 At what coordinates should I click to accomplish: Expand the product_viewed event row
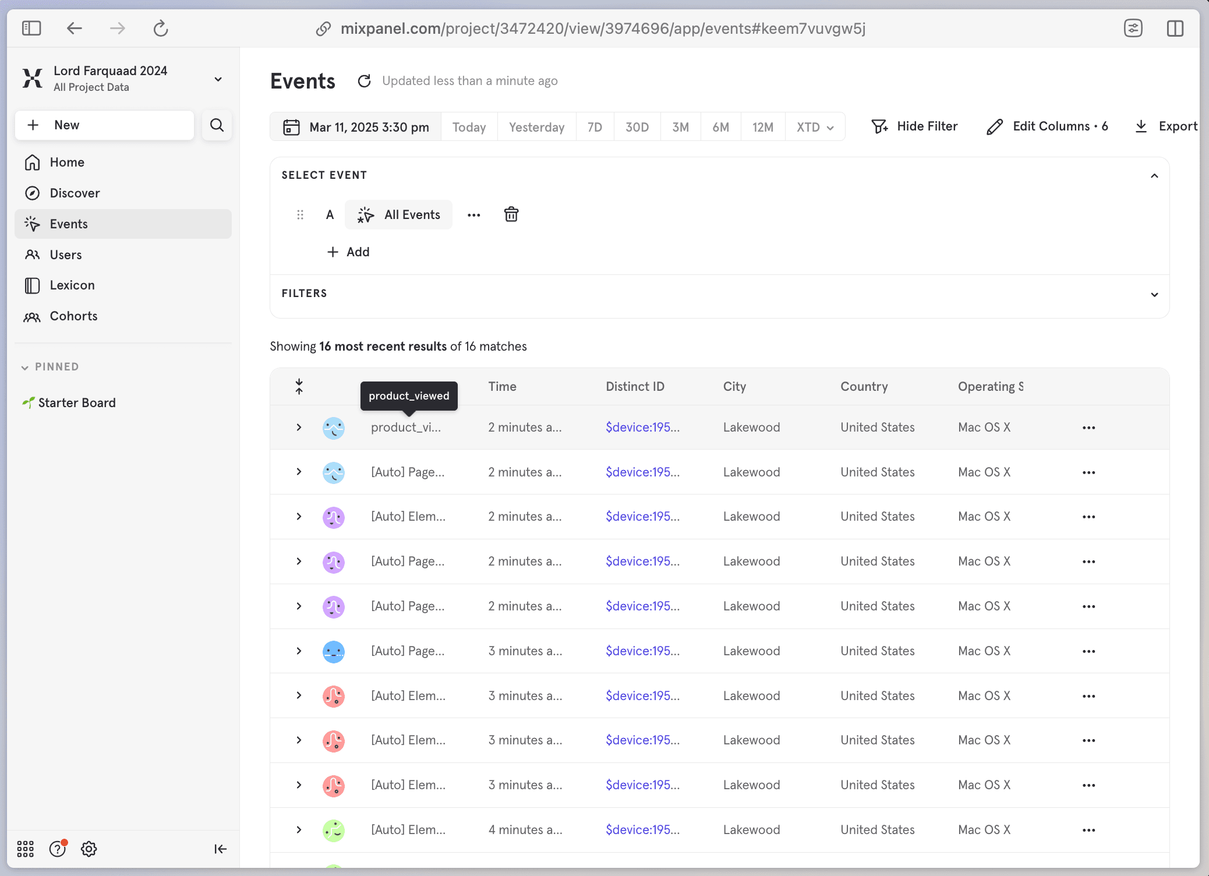(x=299, y=428)
